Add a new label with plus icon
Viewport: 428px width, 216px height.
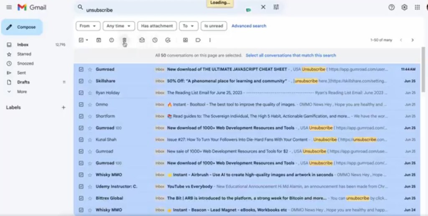click(64, 107)
